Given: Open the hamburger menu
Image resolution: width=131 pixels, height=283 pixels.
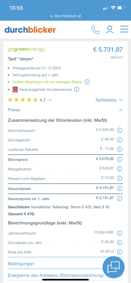Looking at the screenshot, I should pos(124,29).
